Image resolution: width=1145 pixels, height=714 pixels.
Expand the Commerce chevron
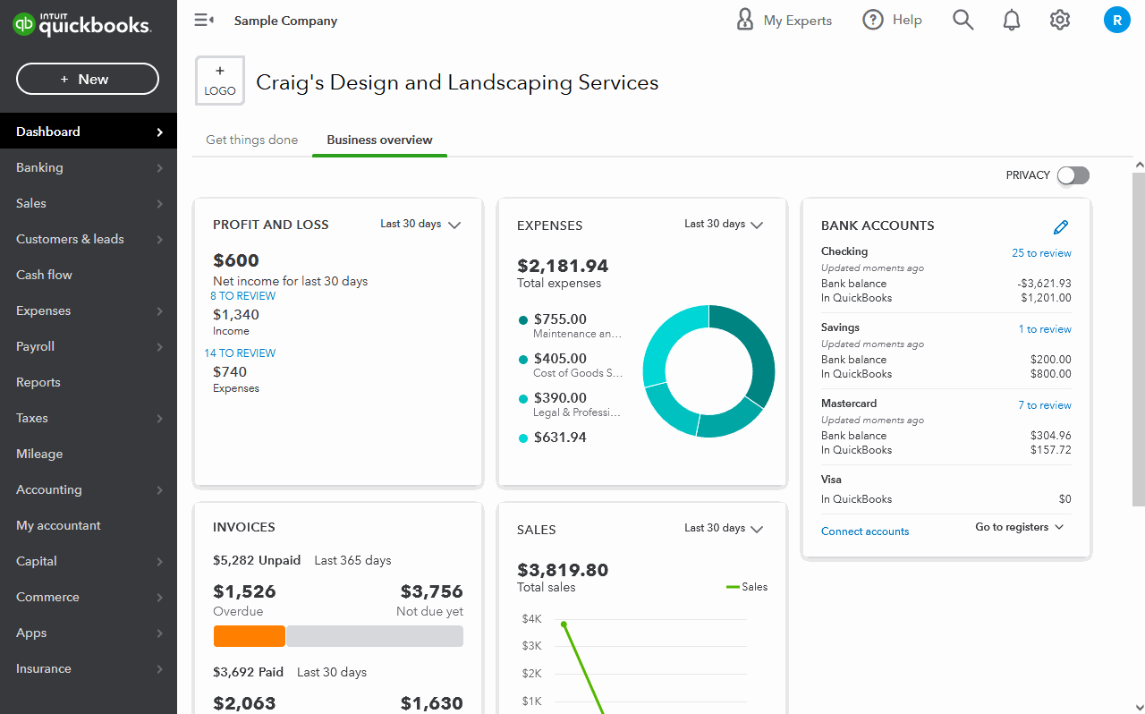pyautogui.click(x=159, y=597)
